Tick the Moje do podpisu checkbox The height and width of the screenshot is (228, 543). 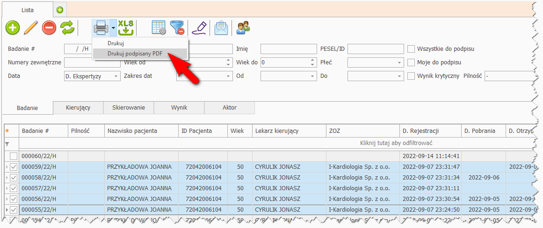[412, 62]
